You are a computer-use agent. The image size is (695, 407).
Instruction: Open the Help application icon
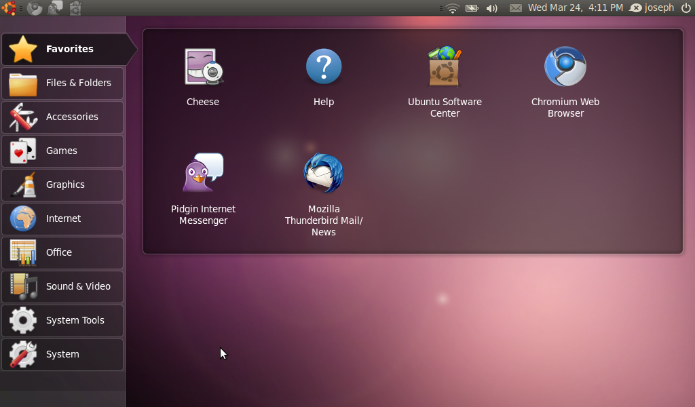coord(324,68)
